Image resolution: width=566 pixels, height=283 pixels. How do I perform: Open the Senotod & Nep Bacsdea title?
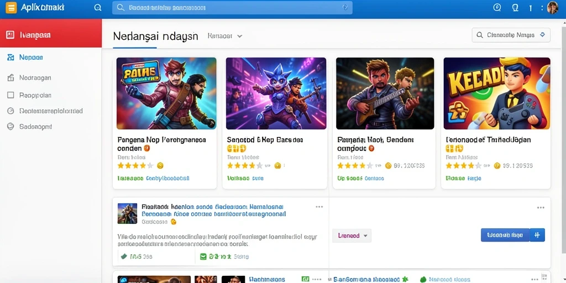click(x=265, y=139)
